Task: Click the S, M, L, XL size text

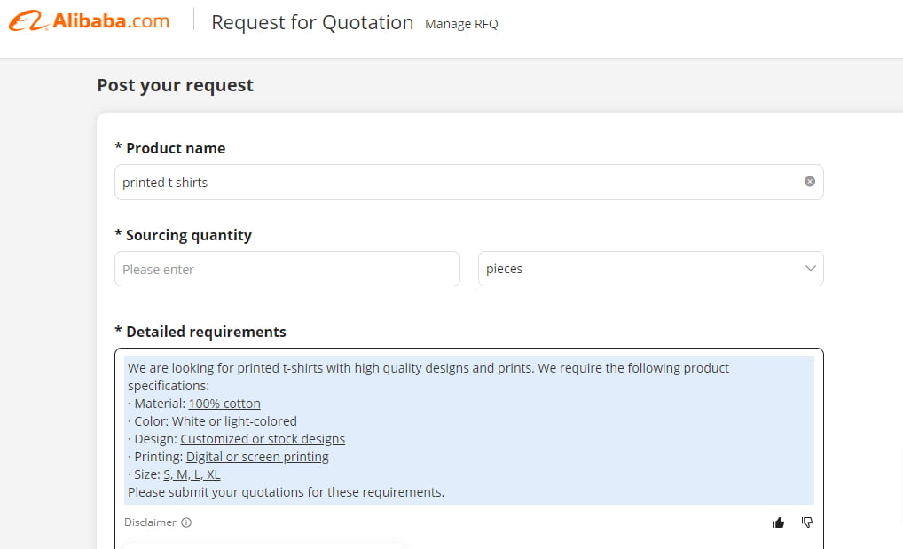Action: pyautogui.click(x=192, y=474)
